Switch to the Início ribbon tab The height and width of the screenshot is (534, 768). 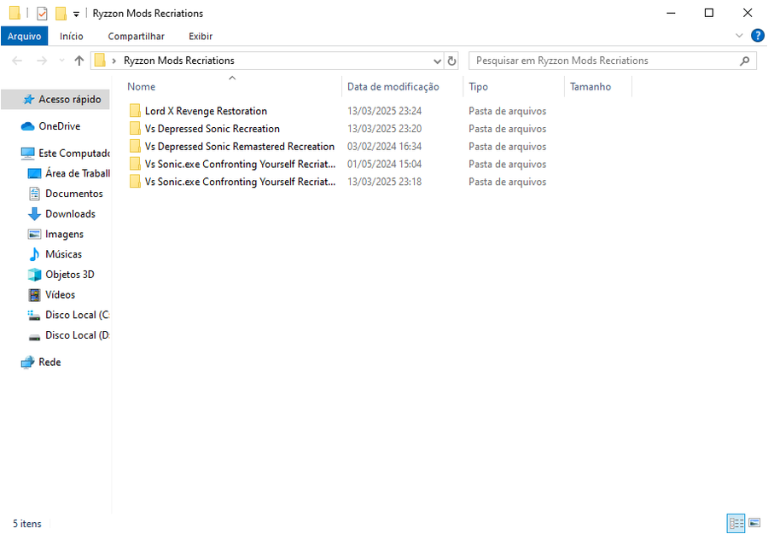(72, 36)
